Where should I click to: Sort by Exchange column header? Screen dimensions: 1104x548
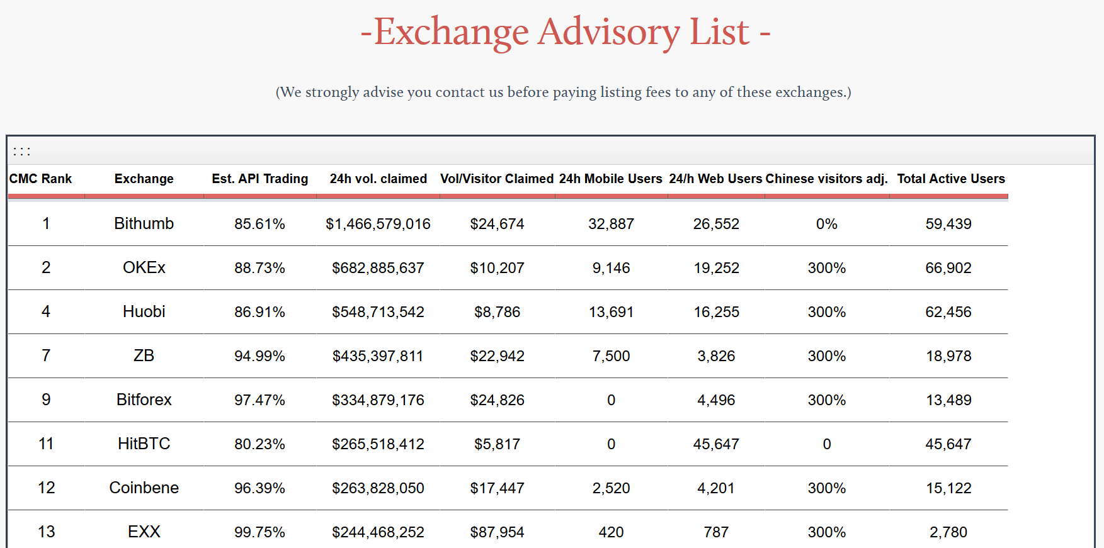pos(144,179)
